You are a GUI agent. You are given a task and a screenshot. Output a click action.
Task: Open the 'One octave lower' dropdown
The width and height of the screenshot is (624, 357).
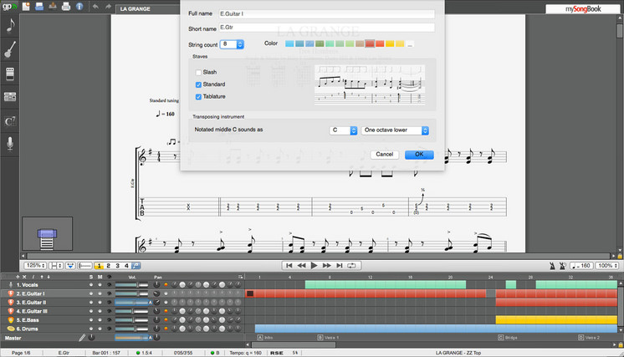395,130
